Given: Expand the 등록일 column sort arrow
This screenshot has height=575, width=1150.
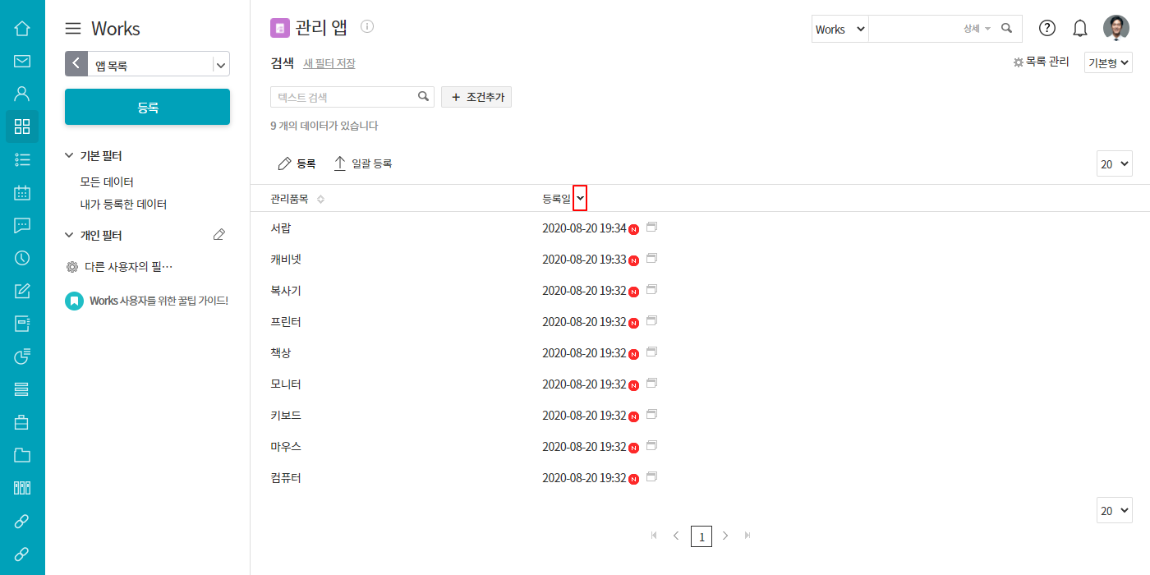Looking at the screenshot, I should (x=580, y=198).
